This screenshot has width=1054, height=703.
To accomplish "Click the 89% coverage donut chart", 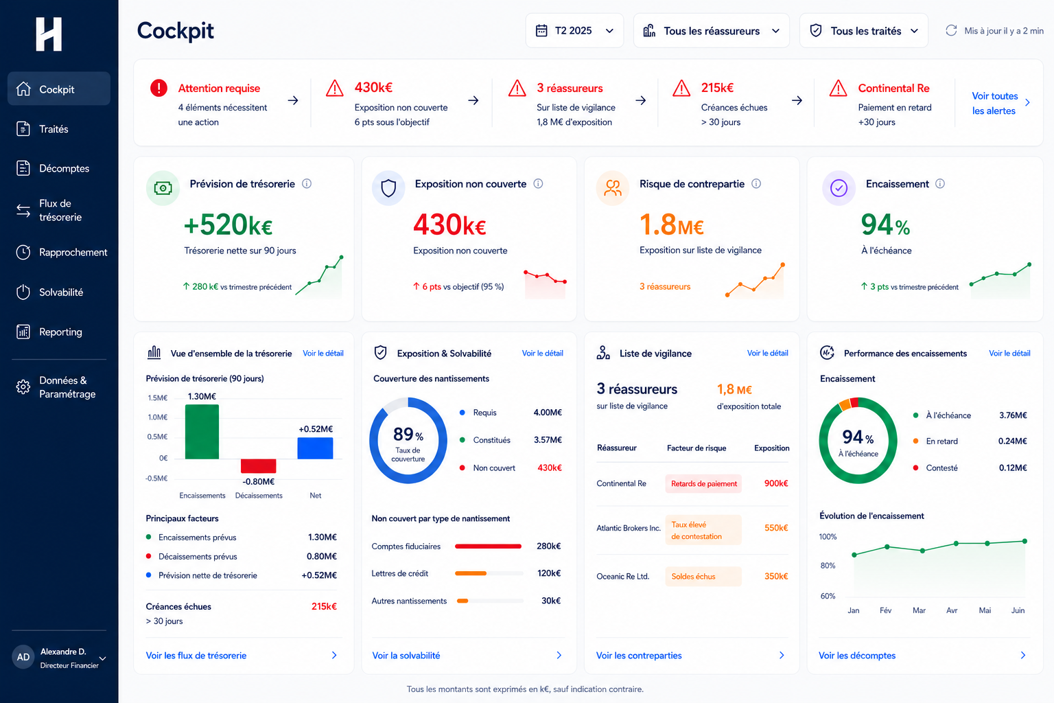I will coord(408,441).
